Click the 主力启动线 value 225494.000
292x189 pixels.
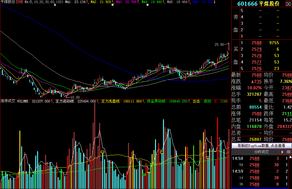(87, 101)
